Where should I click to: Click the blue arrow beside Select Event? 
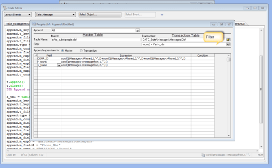tap(162, 15)
